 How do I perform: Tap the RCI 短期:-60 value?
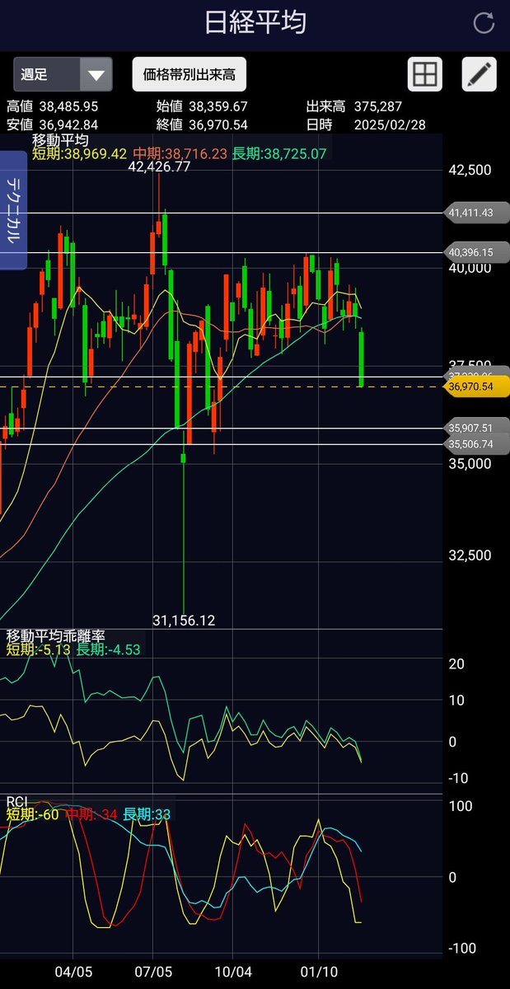tap(33, 815)
